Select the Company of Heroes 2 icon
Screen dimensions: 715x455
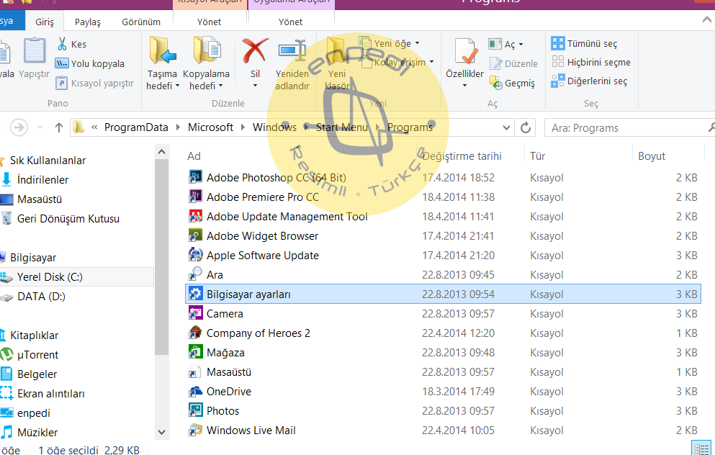click(194, 333)
